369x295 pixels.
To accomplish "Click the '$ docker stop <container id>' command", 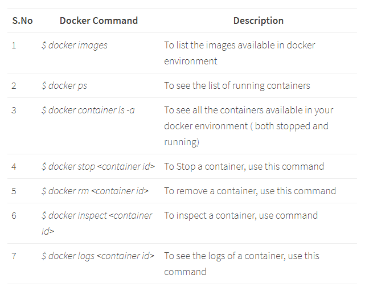I will (98, 166).
